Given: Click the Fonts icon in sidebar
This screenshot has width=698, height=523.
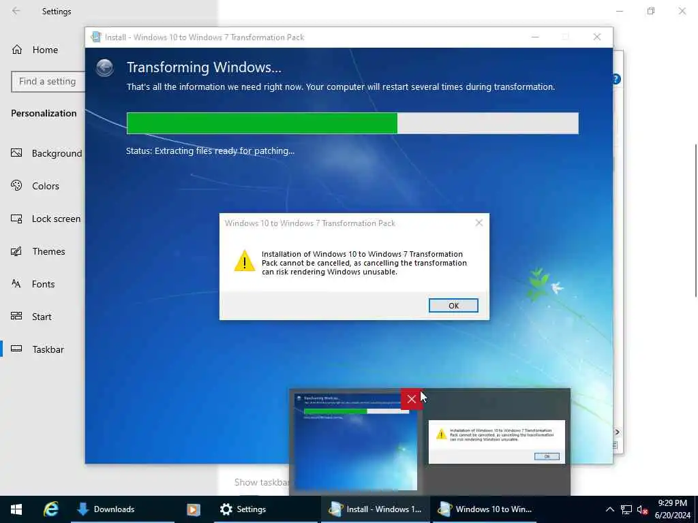Looking at the screenshot, I should tap(16, 283).
